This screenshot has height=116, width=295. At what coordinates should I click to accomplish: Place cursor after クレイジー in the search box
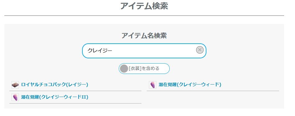click(x=113, y=51)
